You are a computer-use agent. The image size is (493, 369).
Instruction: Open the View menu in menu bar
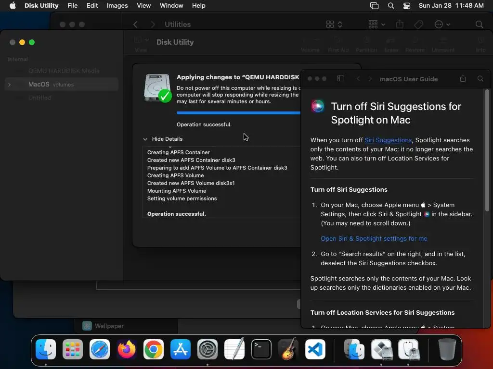(x=143, y=6)
